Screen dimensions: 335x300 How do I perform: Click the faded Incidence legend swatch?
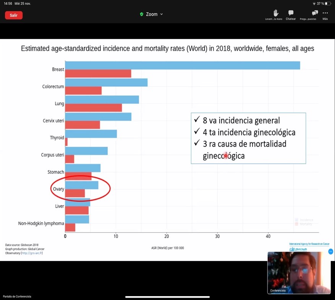[296, 220]
